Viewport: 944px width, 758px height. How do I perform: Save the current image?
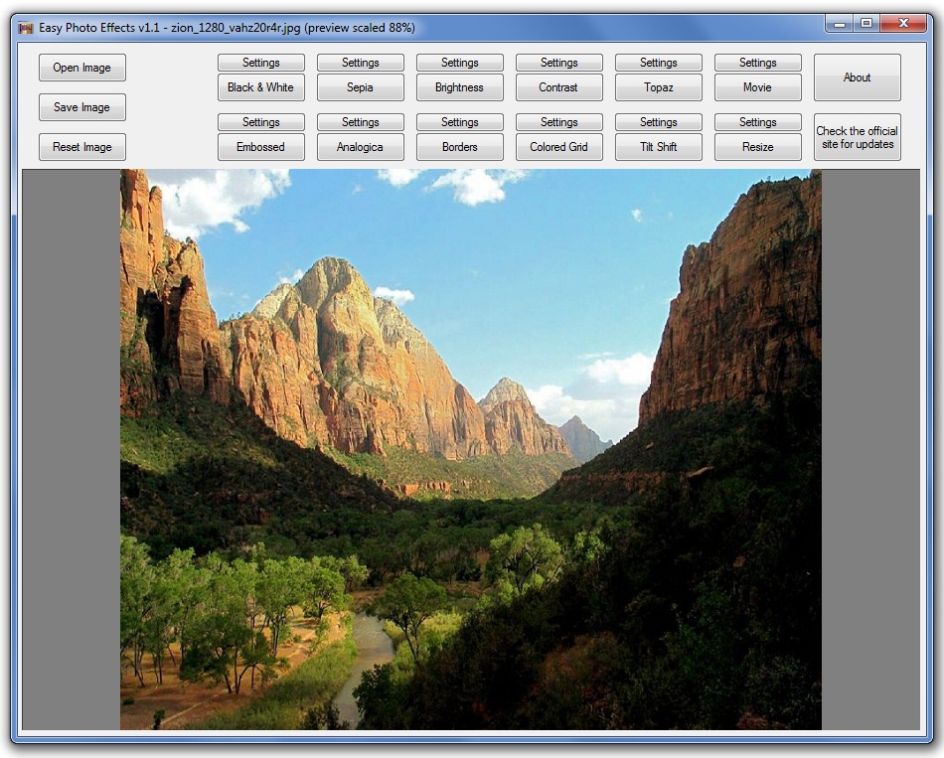tap(81, 107)
